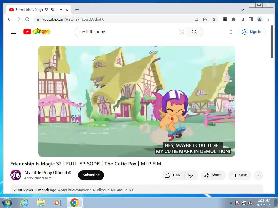The height and width of the screenshot is (208, 278).
Task: Open hashtag #MyLittlePonySong
Action: [75, 190]
